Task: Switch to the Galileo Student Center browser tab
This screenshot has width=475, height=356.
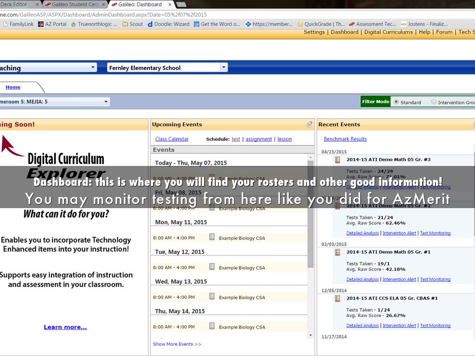Action: point(74,5)
